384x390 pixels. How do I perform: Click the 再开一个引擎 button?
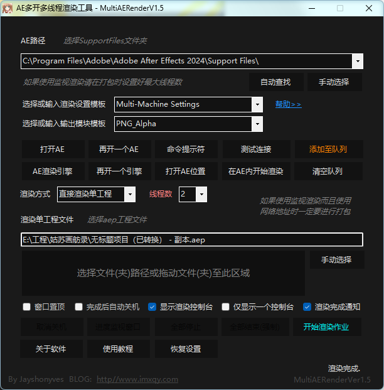point(120,171)
